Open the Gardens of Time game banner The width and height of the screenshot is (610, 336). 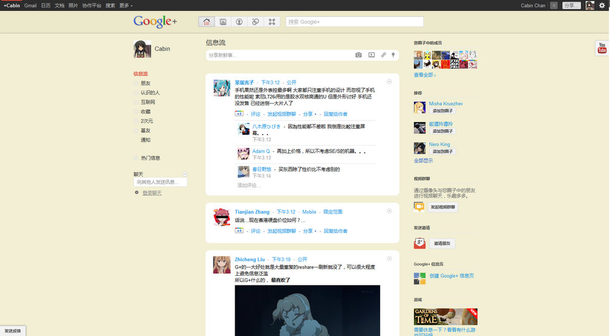pos(446,316)
